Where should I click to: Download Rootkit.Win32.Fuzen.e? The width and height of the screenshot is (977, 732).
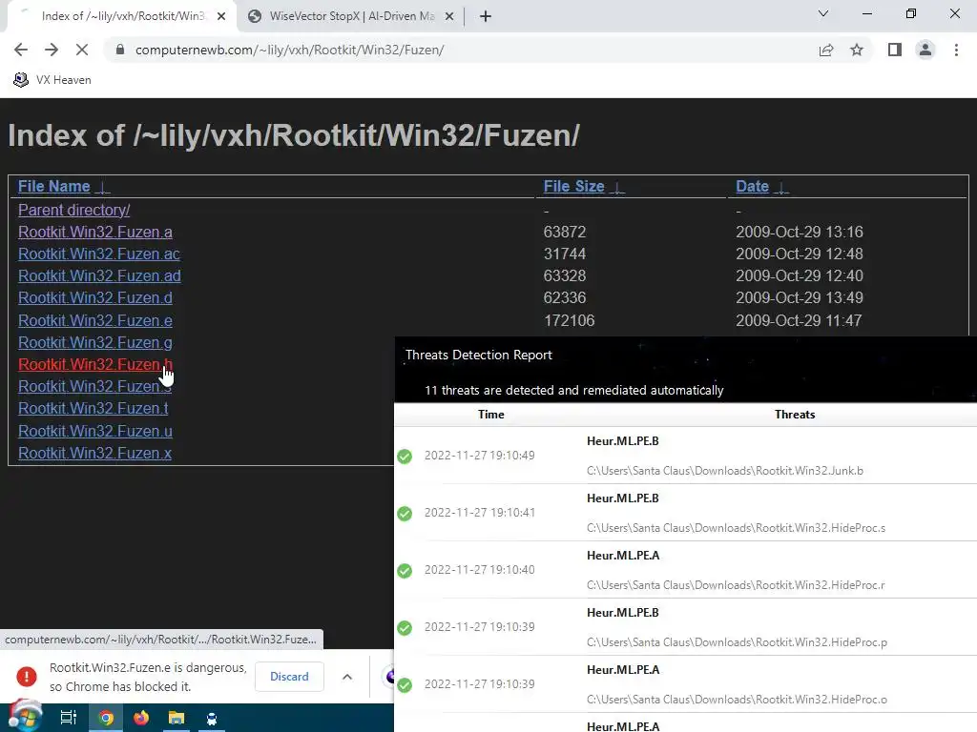(95, 320)
